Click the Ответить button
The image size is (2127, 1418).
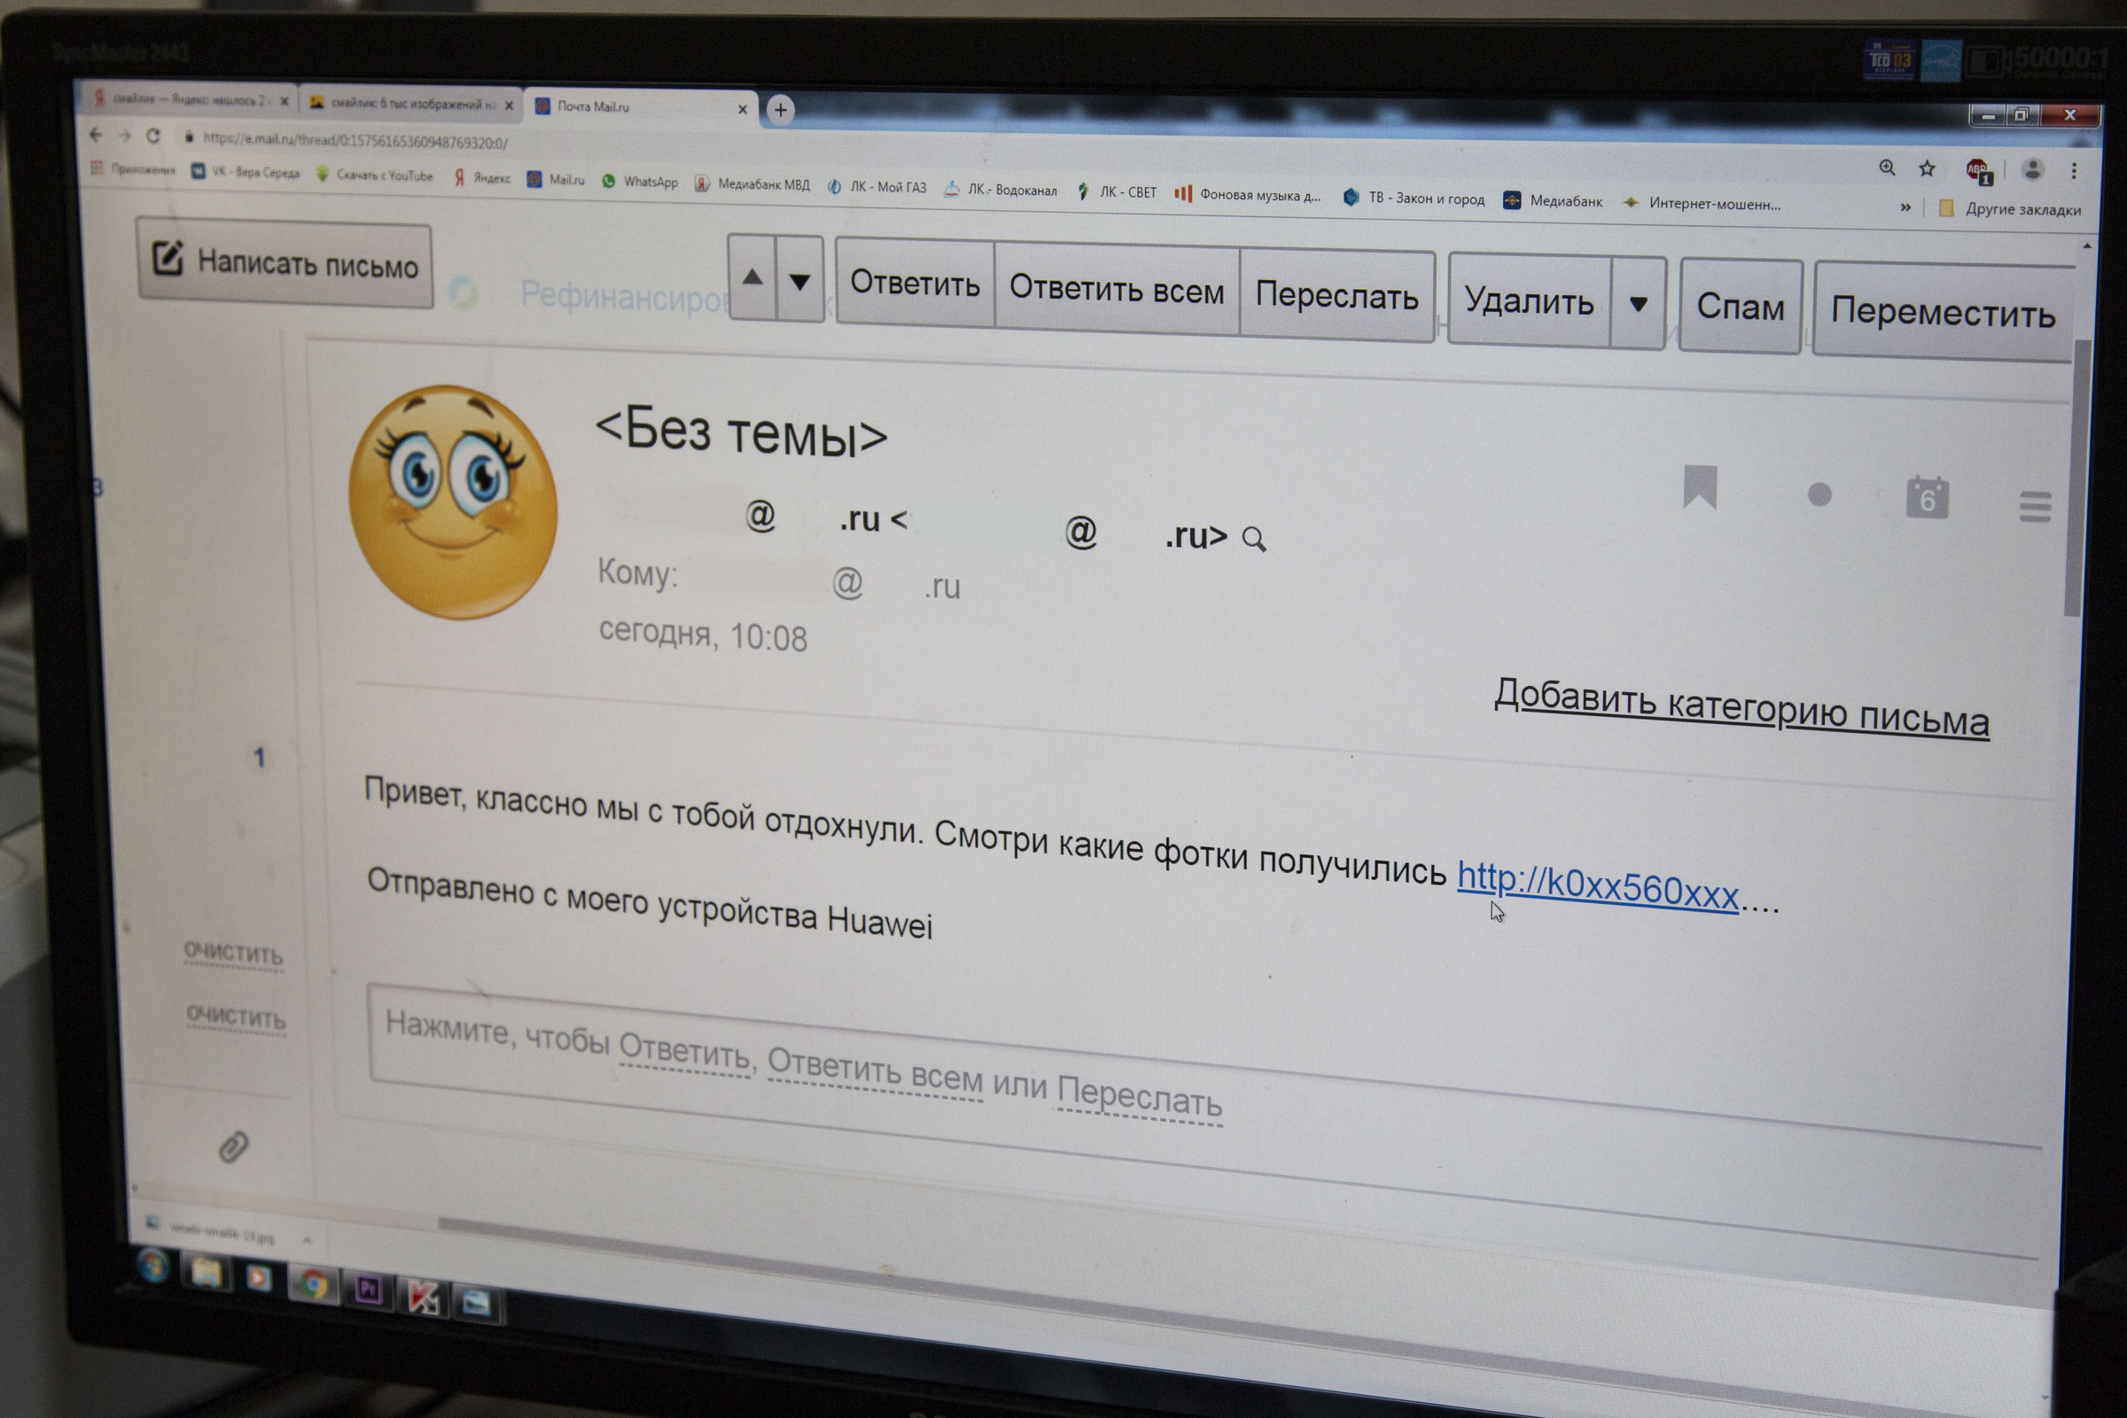pos(915,283)
